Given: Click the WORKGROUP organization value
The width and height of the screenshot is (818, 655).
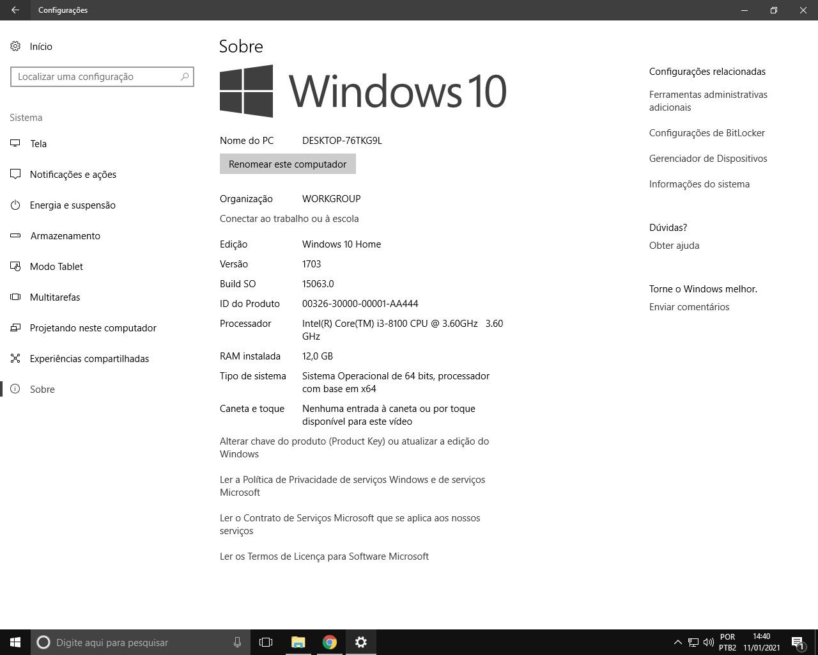Looking at the screenshot, I should (x=331, y=199).
